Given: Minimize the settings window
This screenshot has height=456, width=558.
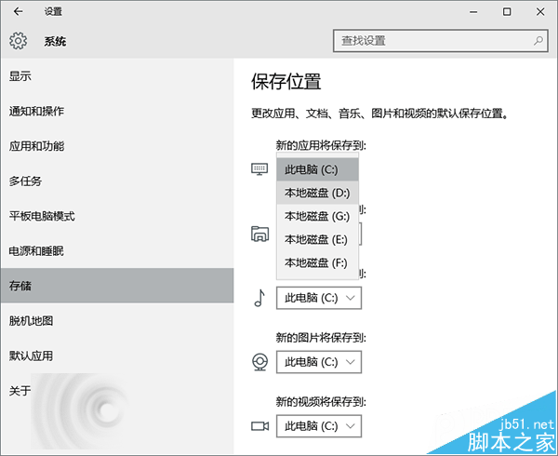Looking at the screenshot, I should [473, 12].
